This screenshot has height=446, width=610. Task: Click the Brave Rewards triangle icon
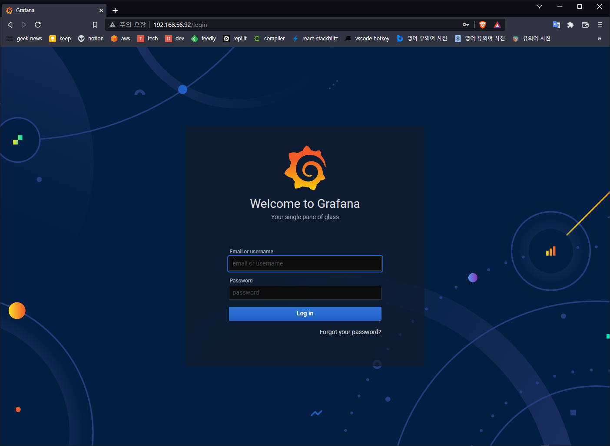(x=497, y=25)
